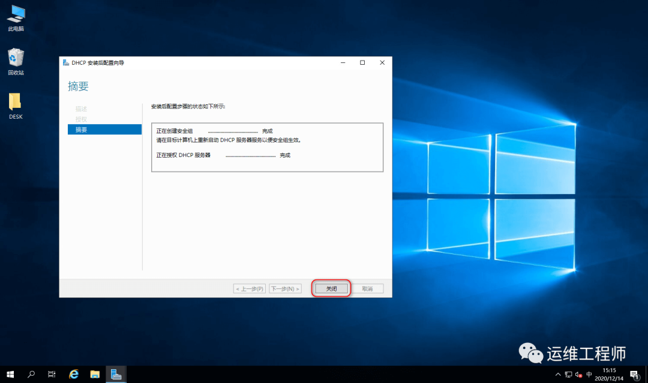648x383 pixels.
Task: Click the 上一步(P) button
Action: 249,288
